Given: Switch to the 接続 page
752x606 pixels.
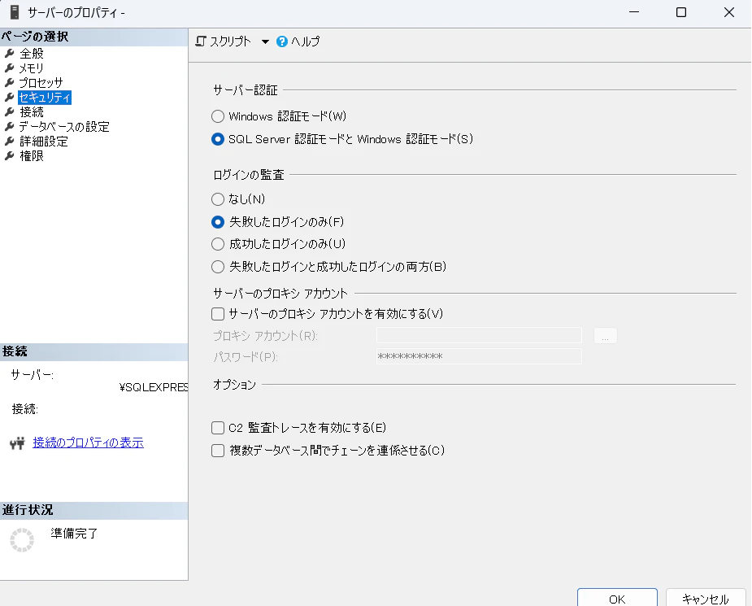Looking at the screenshot, I should 32,111.
